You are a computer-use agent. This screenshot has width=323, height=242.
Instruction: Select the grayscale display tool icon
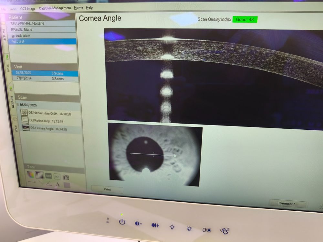coord(39,175)
